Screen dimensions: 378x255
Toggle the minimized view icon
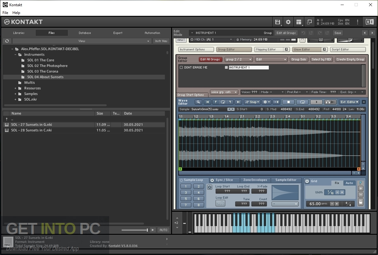click(309, 22)
